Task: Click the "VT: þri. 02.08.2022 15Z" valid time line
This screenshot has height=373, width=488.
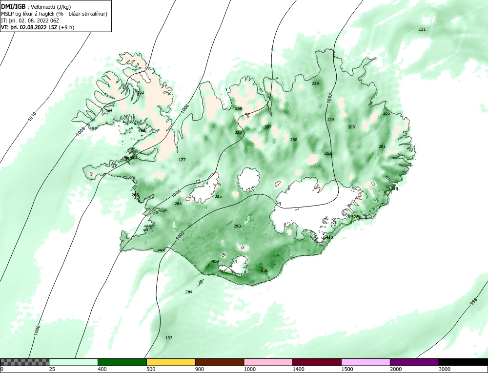Action: point(38,27)
